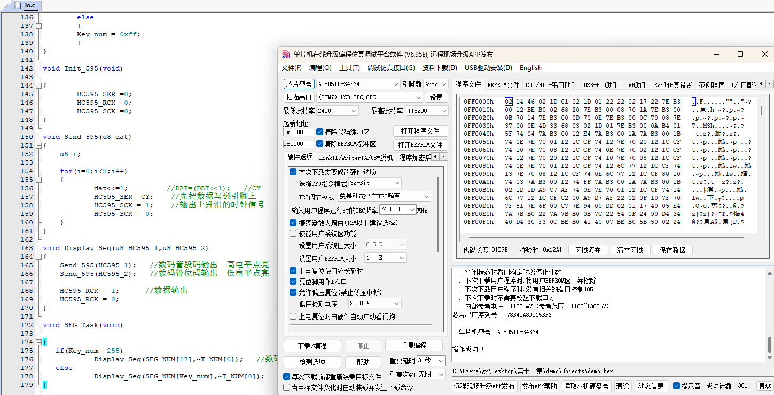
Task: Open the 资料下载(D) menu
Action: [x=440, y=68]
